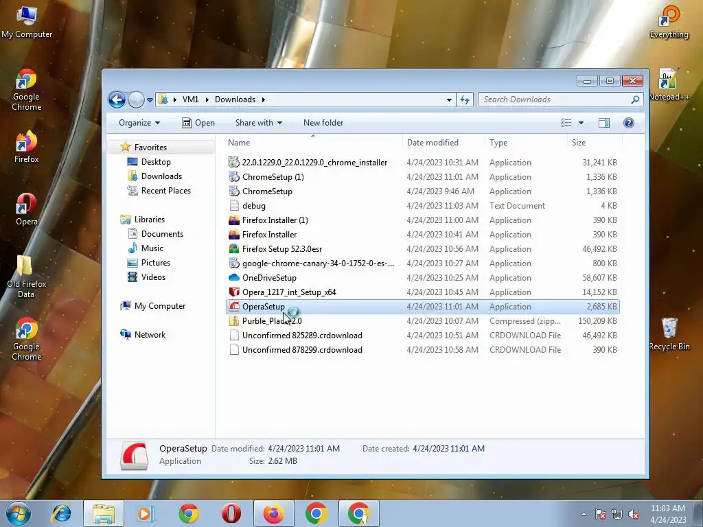Viewport: 703px width, 527px height.
Task: Select the 22.0.1229.0 chrome_installer file icon
Action: (x=234, y=162)
